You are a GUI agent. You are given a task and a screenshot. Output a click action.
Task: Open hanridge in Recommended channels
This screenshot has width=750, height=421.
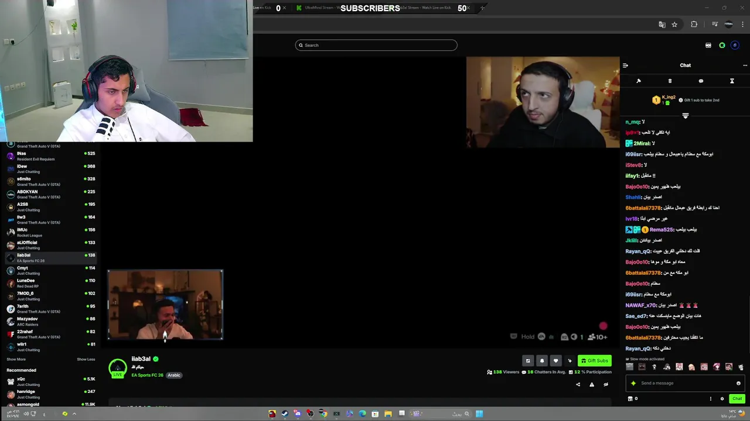coord(51,394)
